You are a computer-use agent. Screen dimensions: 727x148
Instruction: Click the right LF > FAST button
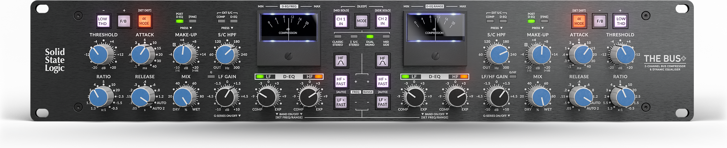click(383, 102)
